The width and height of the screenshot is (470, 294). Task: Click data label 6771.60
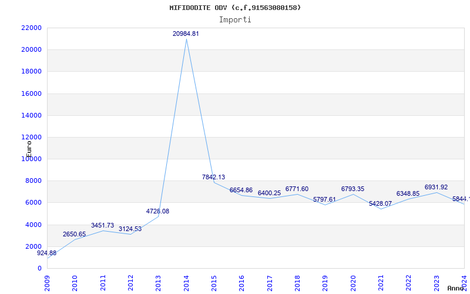(x=297, y=189)
